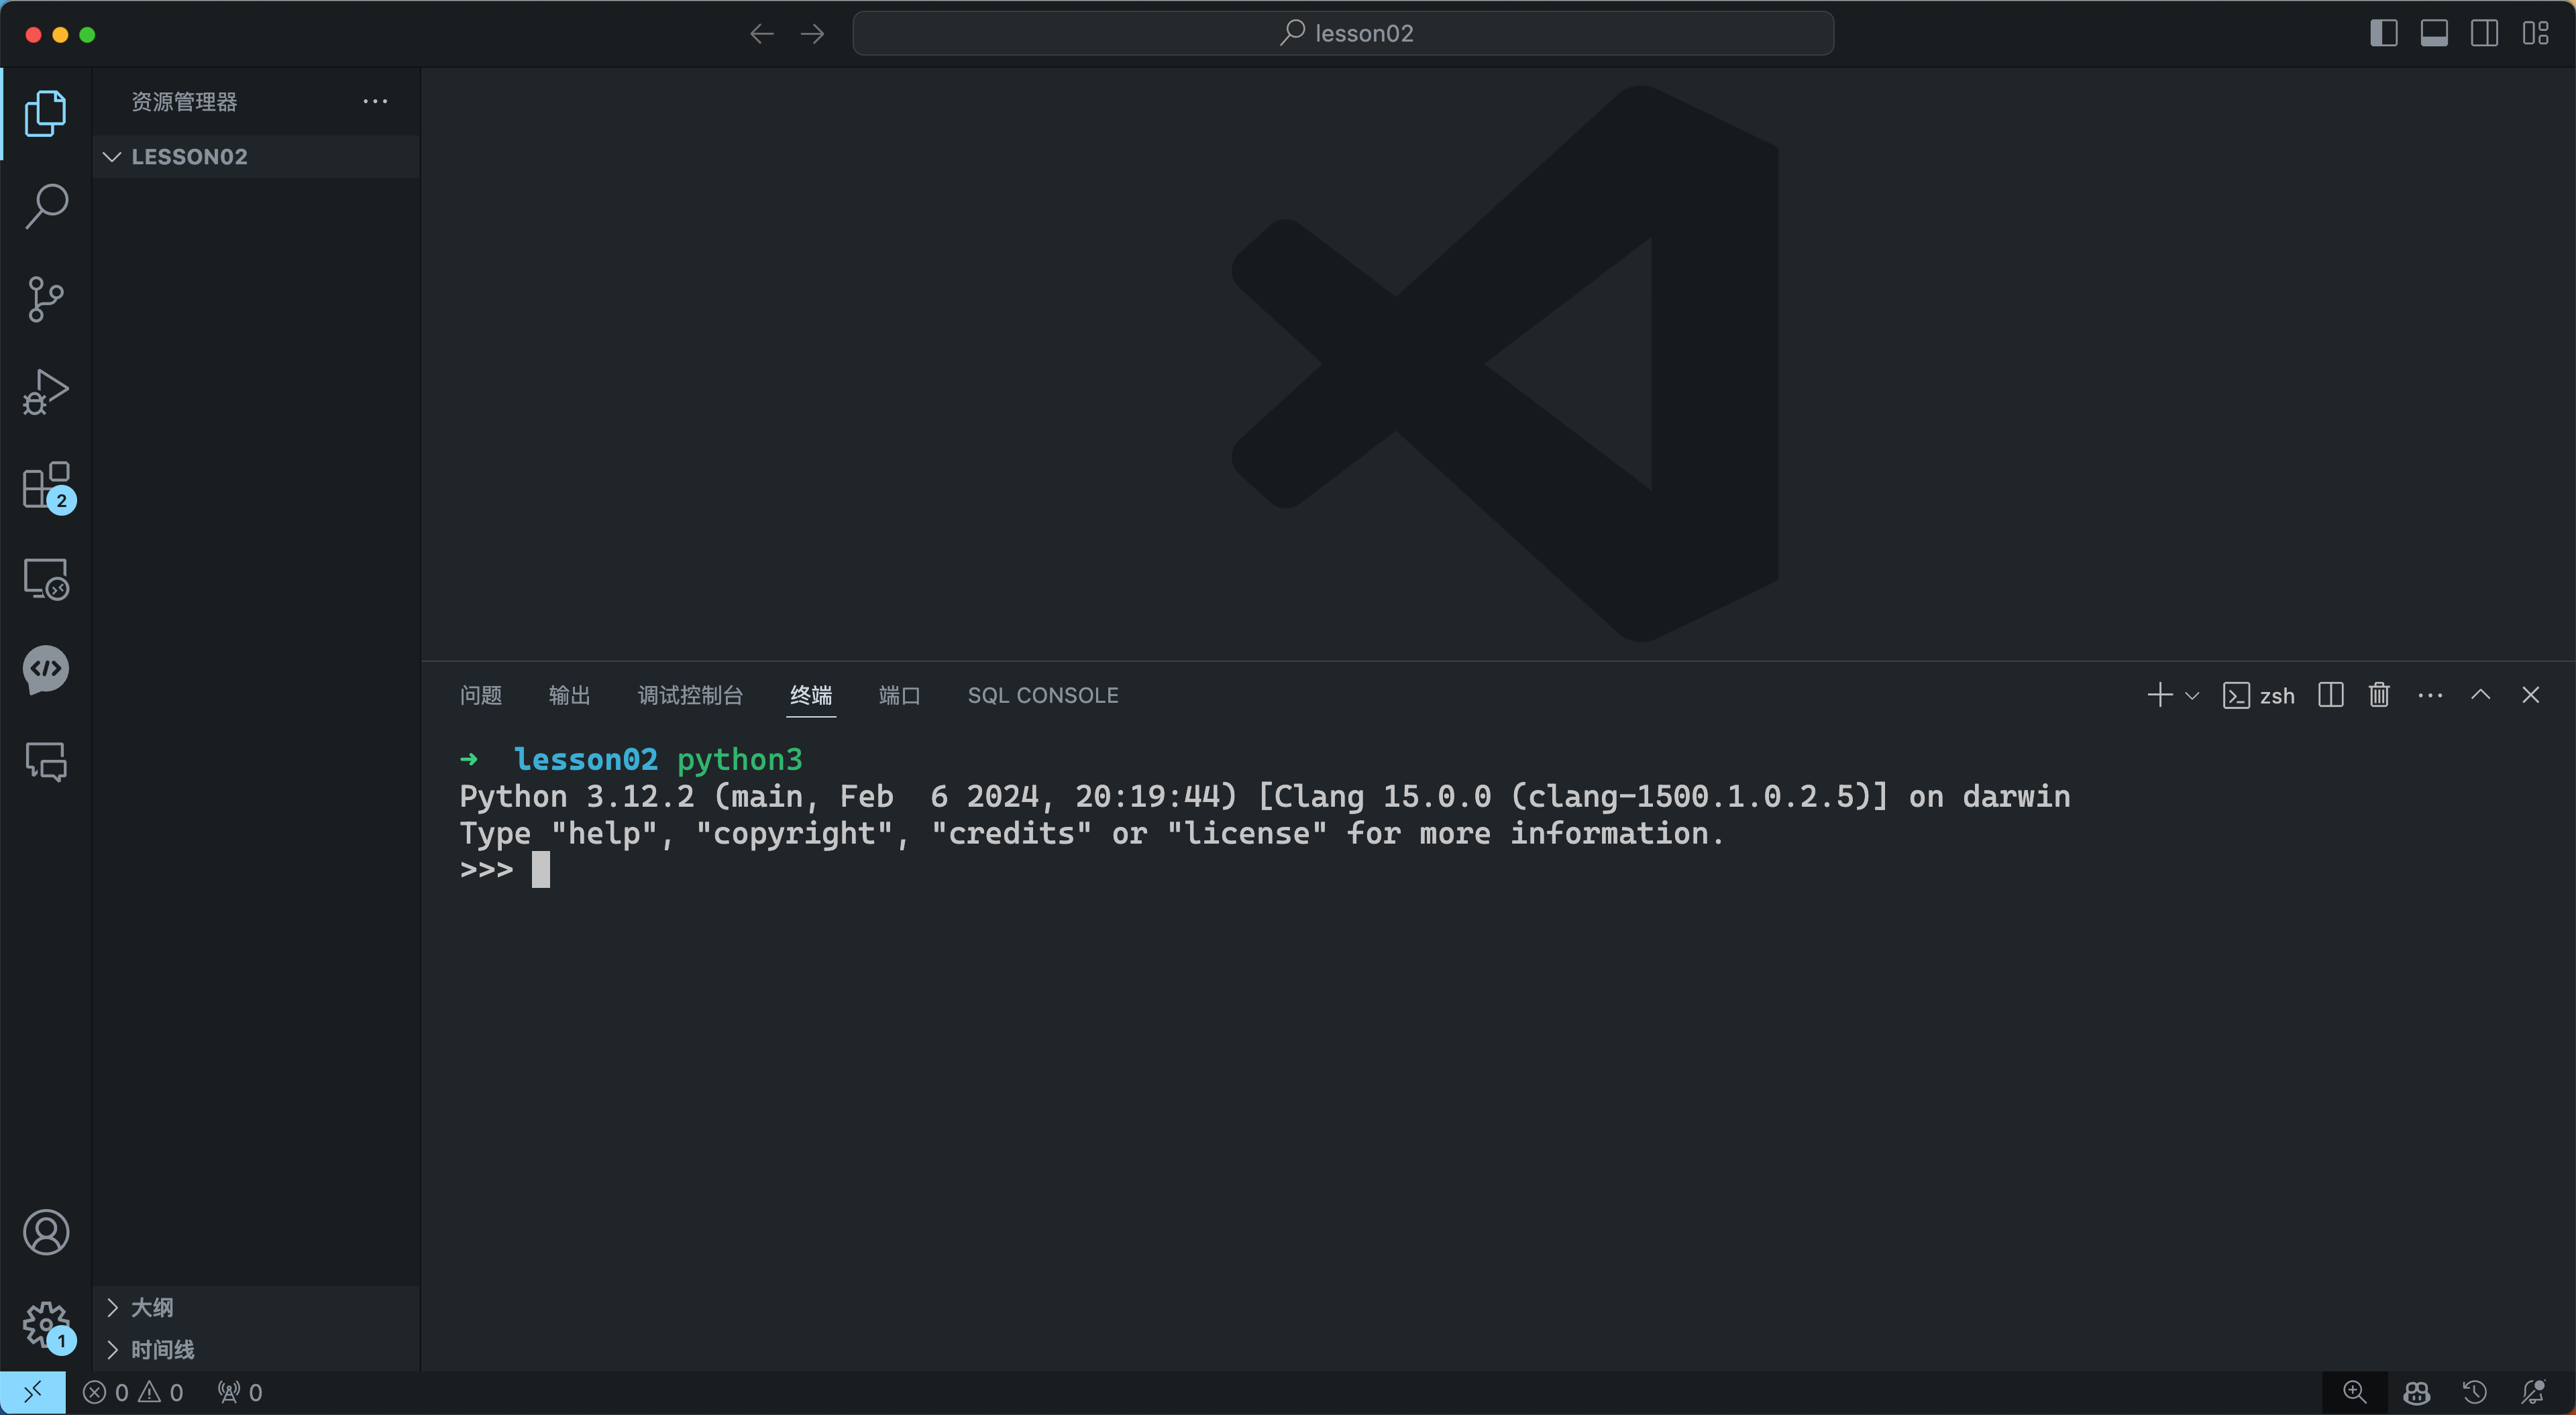Screen dimensions: 2576x1415
Task: Split the terminal
Action: point(2331,695)
